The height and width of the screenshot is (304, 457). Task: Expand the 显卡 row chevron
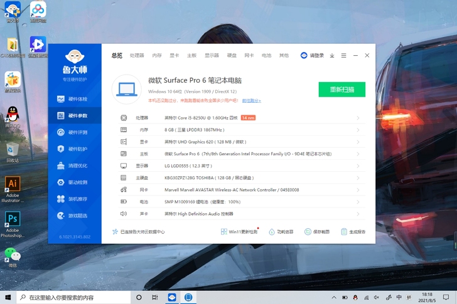point(358,142)
